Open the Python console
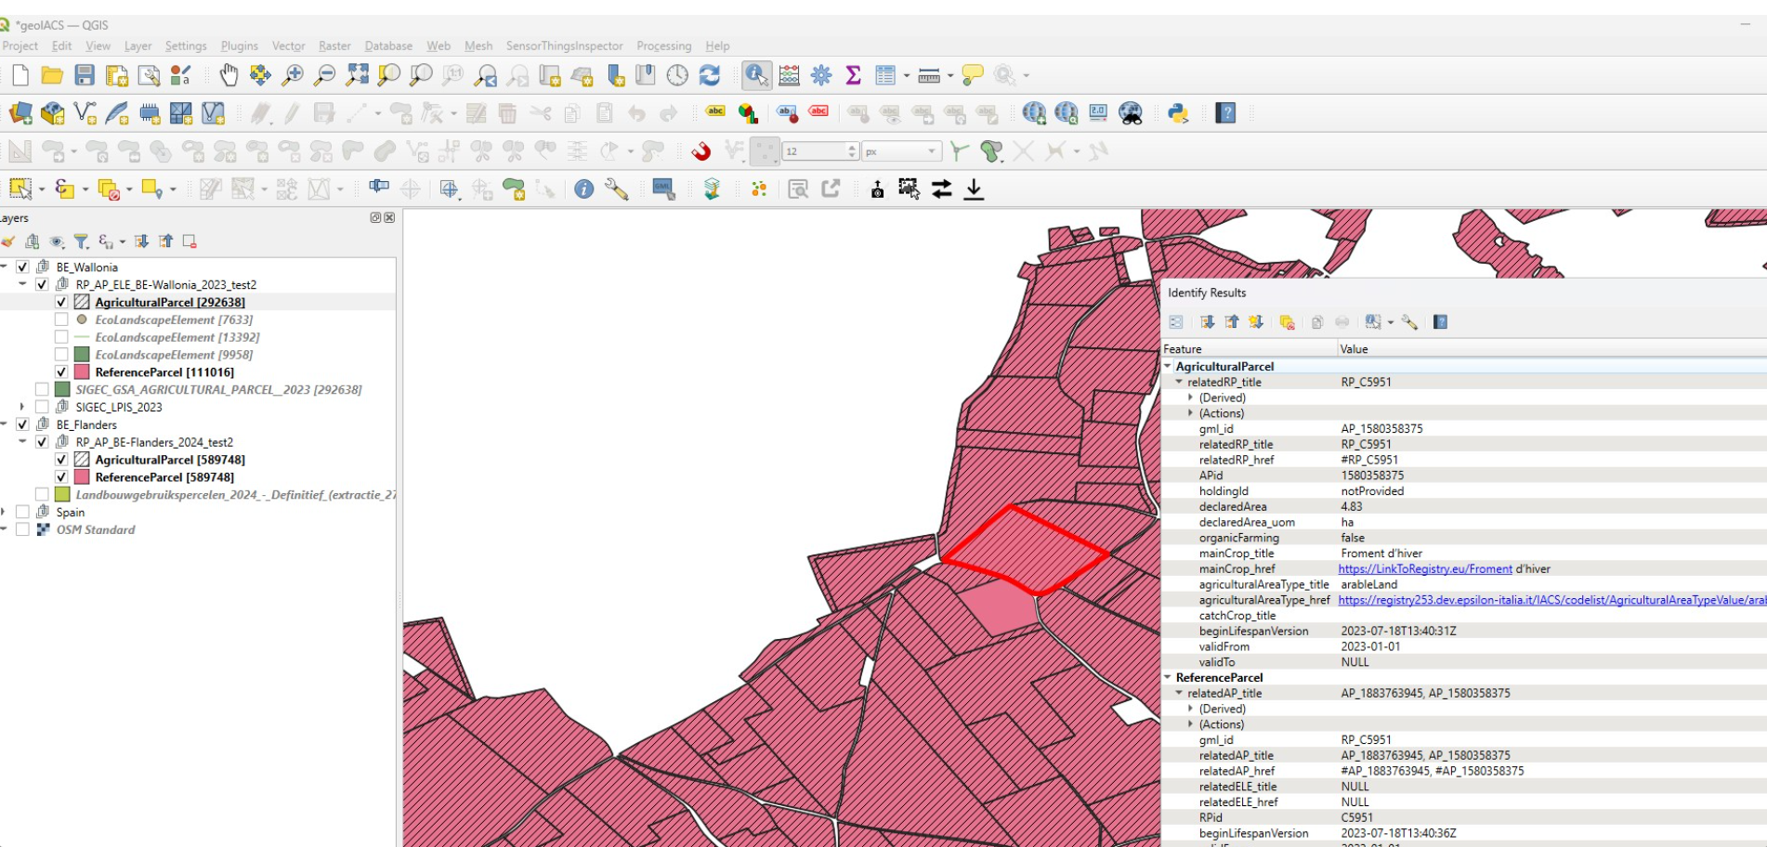The height and width of the screenshot is (847, 1767). [1178, 113]
